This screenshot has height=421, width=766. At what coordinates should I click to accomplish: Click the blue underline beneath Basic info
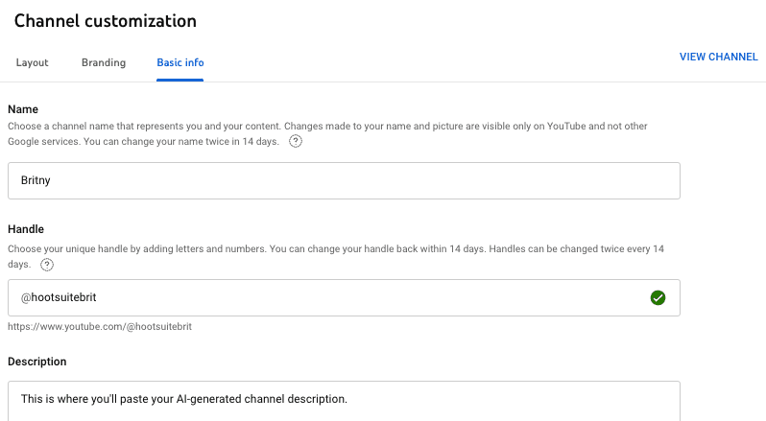point(180,80)
